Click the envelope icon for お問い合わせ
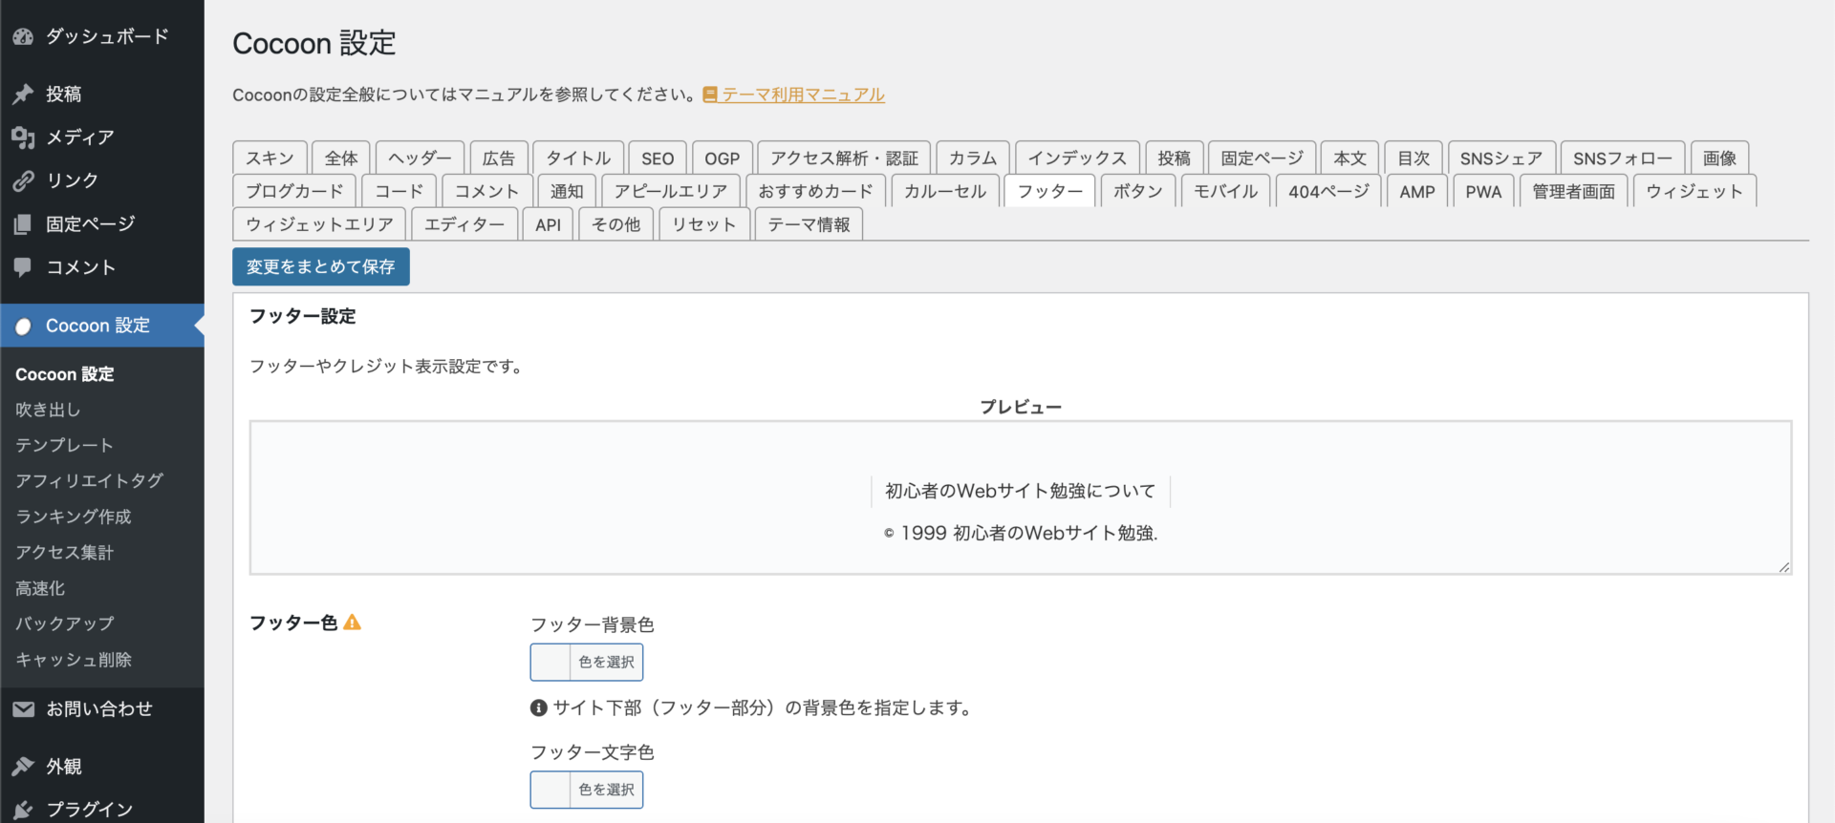The image size is (1835, 823). (x=23, y=709)
